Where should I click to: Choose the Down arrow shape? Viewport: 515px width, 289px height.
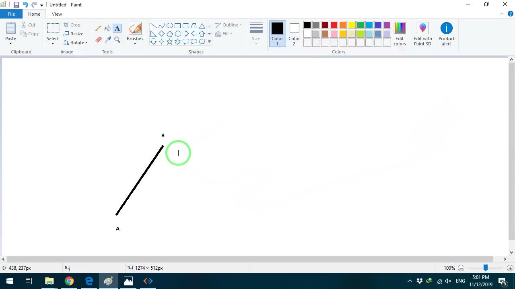click(x=153, y=42)
